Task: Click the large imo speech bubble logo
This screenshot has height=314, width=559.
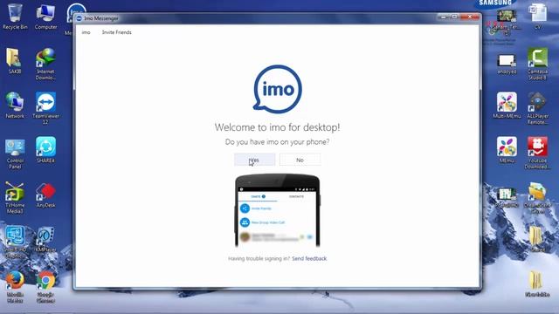Action: [278, 89]
